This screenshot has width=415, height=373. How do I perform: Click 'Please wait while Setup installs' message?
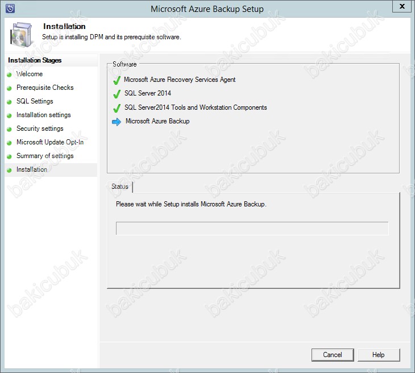pos(191,204)
